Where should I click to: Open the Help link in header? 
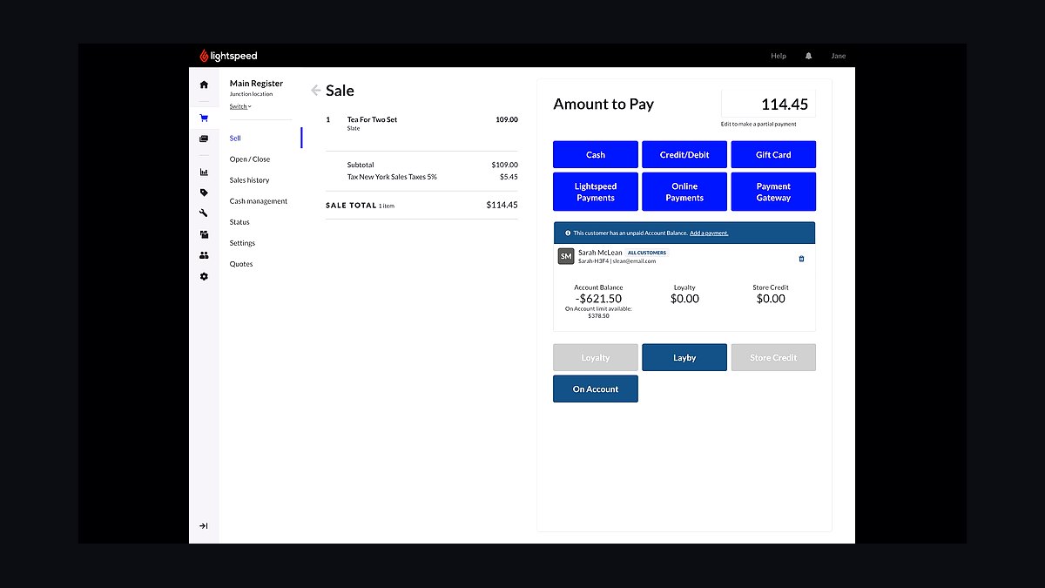pos(779,56)
